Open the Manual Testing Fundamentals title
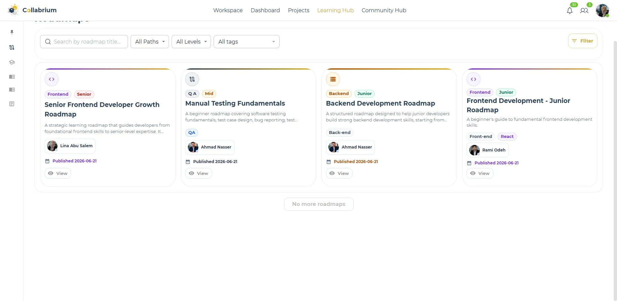617x301 pixels. 235,103
